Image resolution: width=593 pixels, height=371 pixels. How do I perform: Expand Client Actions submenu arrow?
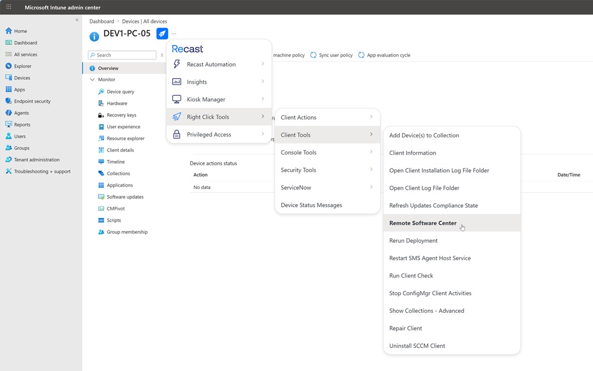[x=371, y=117]
